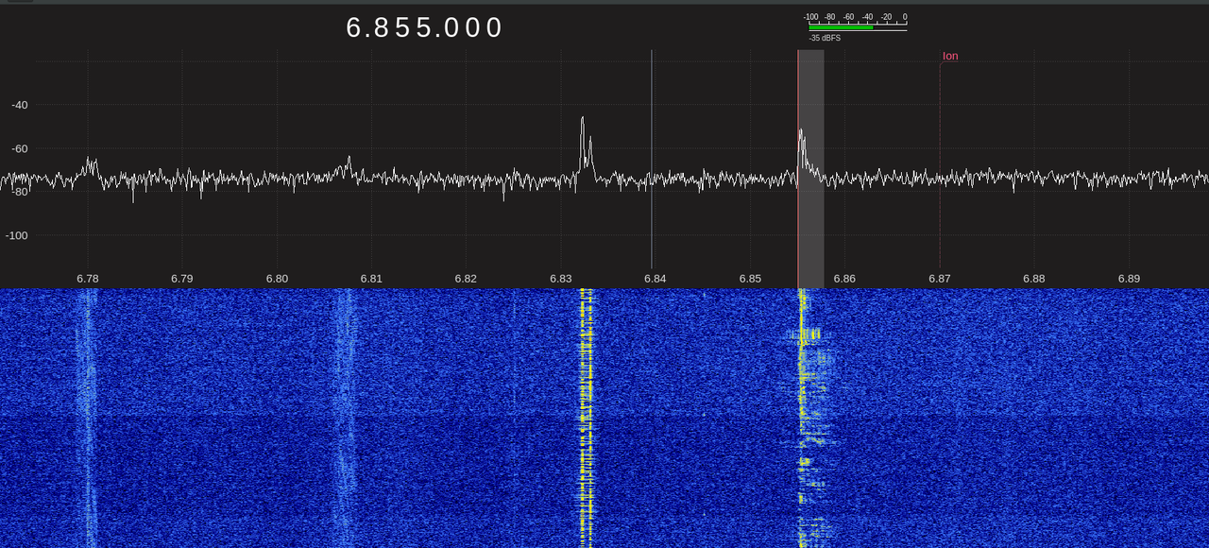Viewport: 1209px width, 548px height.
Task: Click the green signal strength meter bar
Action: coord(841,27)
